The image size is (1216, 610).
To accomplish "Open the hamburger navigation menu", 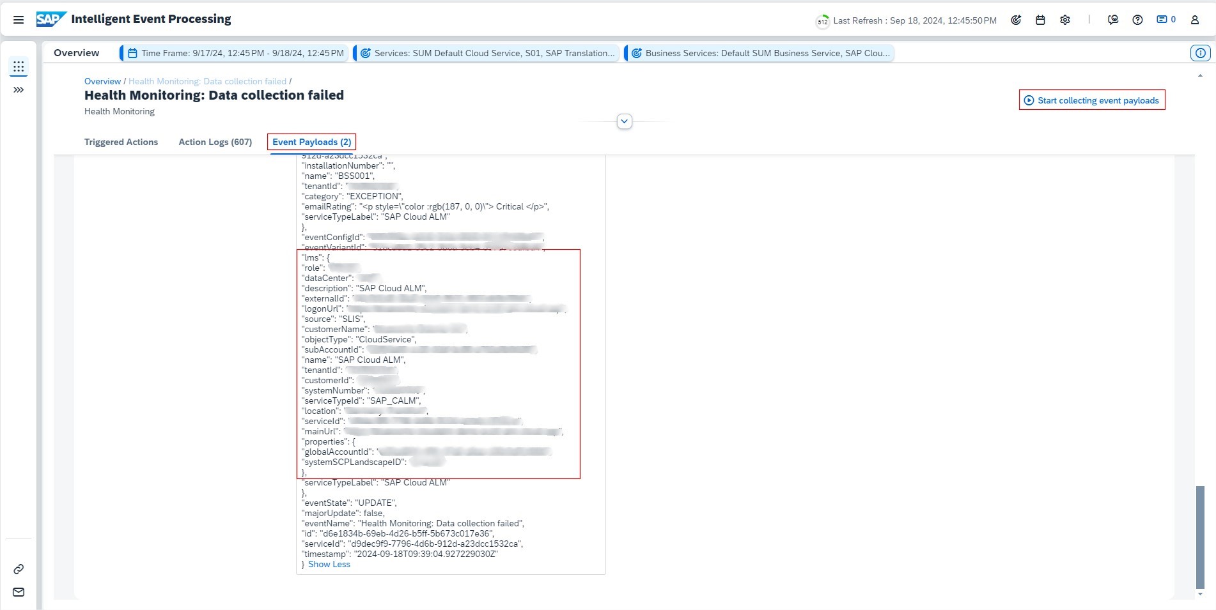I will (19, 20).
